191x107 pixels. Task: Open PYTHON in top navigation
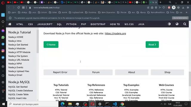point(71,24)
